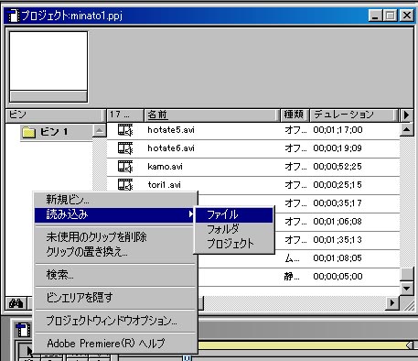Click the binoculars find icon
Viewport: 418px width, 361px height.
16,303
